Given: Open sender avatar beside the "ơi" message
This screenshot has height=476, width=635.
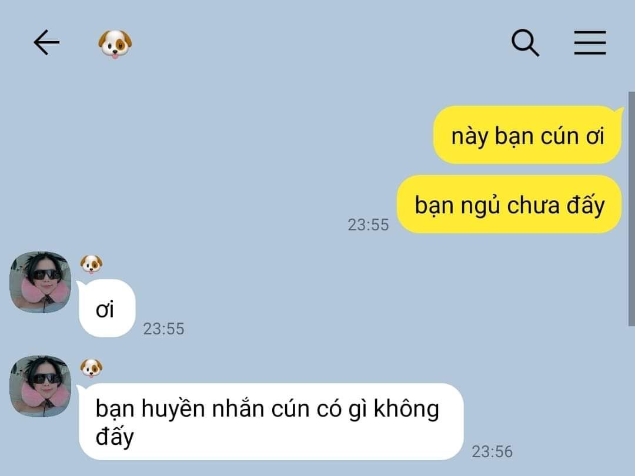Looking at the screenshot, I should (x=41, y=282).
